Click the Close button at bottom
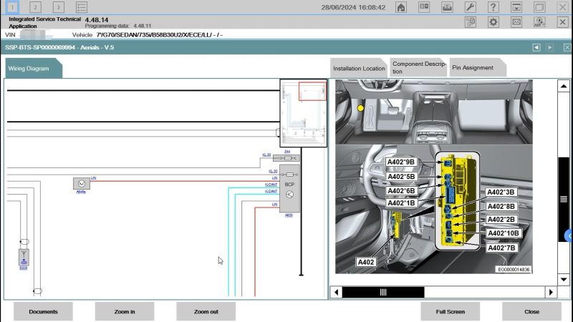Viewport: 573px width, 322px height. coord(531,311)
